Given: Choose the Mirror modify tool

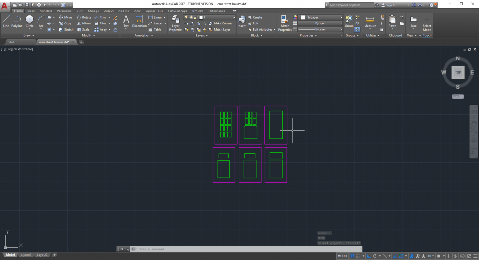Looking at the screenshot, I should [x=83, y=23].
